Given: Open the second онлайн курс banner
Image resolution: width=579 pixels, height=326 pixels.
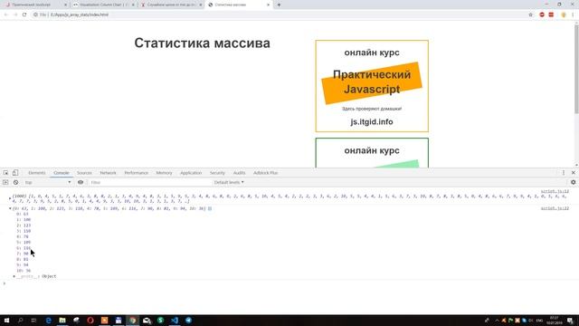Looking at the screenshot, I should (x=372, y=153).
